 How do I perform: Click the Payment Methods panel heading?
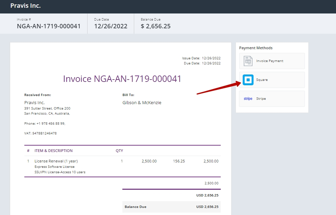(256, 48)
